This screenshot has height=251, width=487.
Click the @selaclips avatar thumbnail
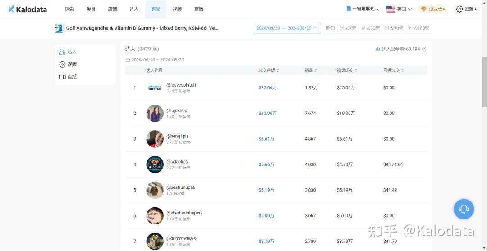(x=155, y=164)
